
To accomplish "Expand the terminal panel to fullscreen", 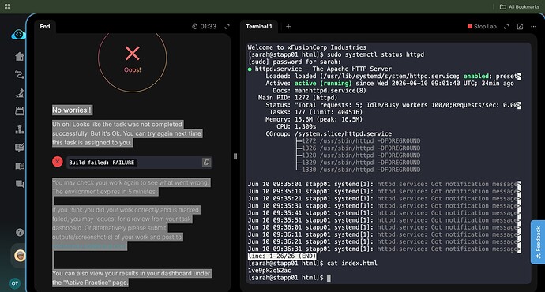I will pos(506,26).
